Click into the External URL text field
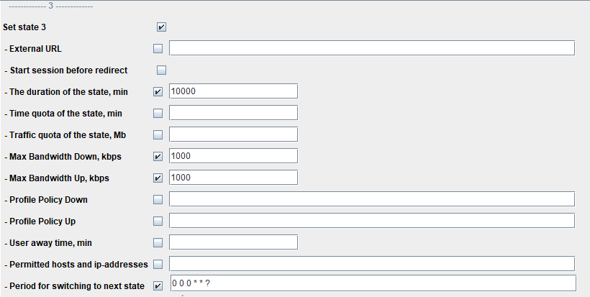This screenshot has width=590, height=297. [371, 48]
